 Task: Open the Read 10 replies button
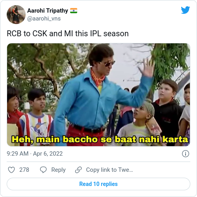98,184
